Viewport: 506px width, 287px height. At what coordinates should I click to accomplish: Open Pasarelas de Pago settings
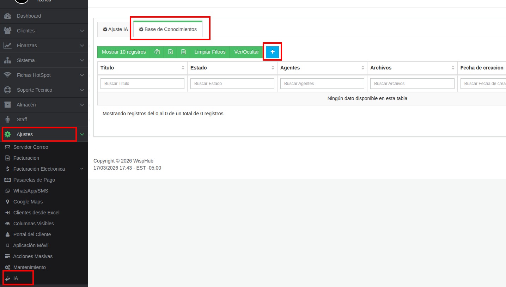34,180
